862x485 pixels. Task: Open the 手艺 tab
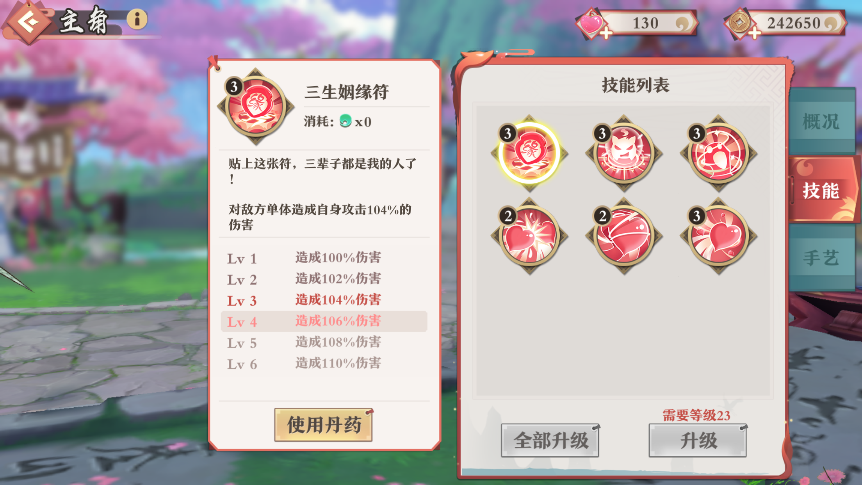(x=821, y=258)
